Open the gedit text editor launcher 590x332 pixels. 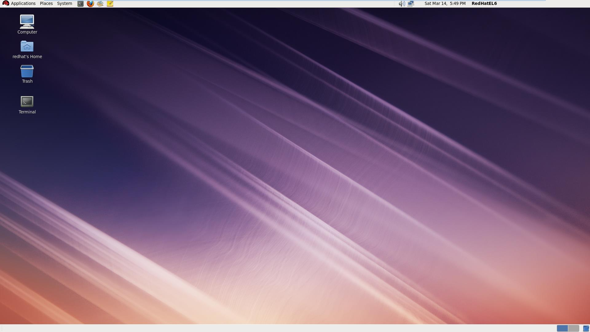click(x=110, y=4)
